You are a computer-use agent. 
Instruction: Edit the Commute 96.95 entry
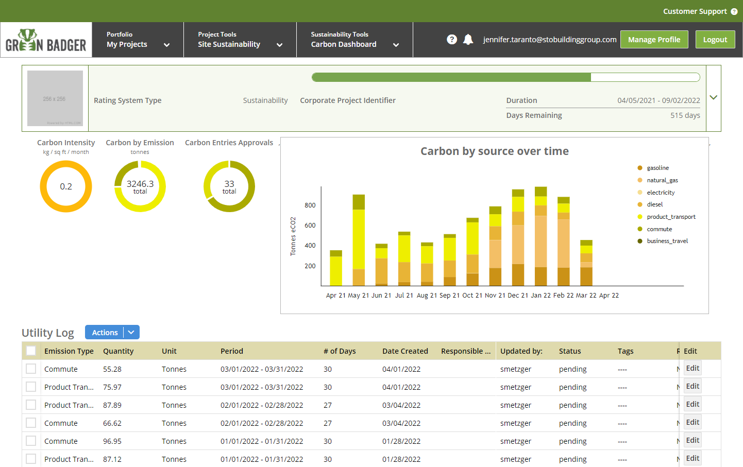693,440
